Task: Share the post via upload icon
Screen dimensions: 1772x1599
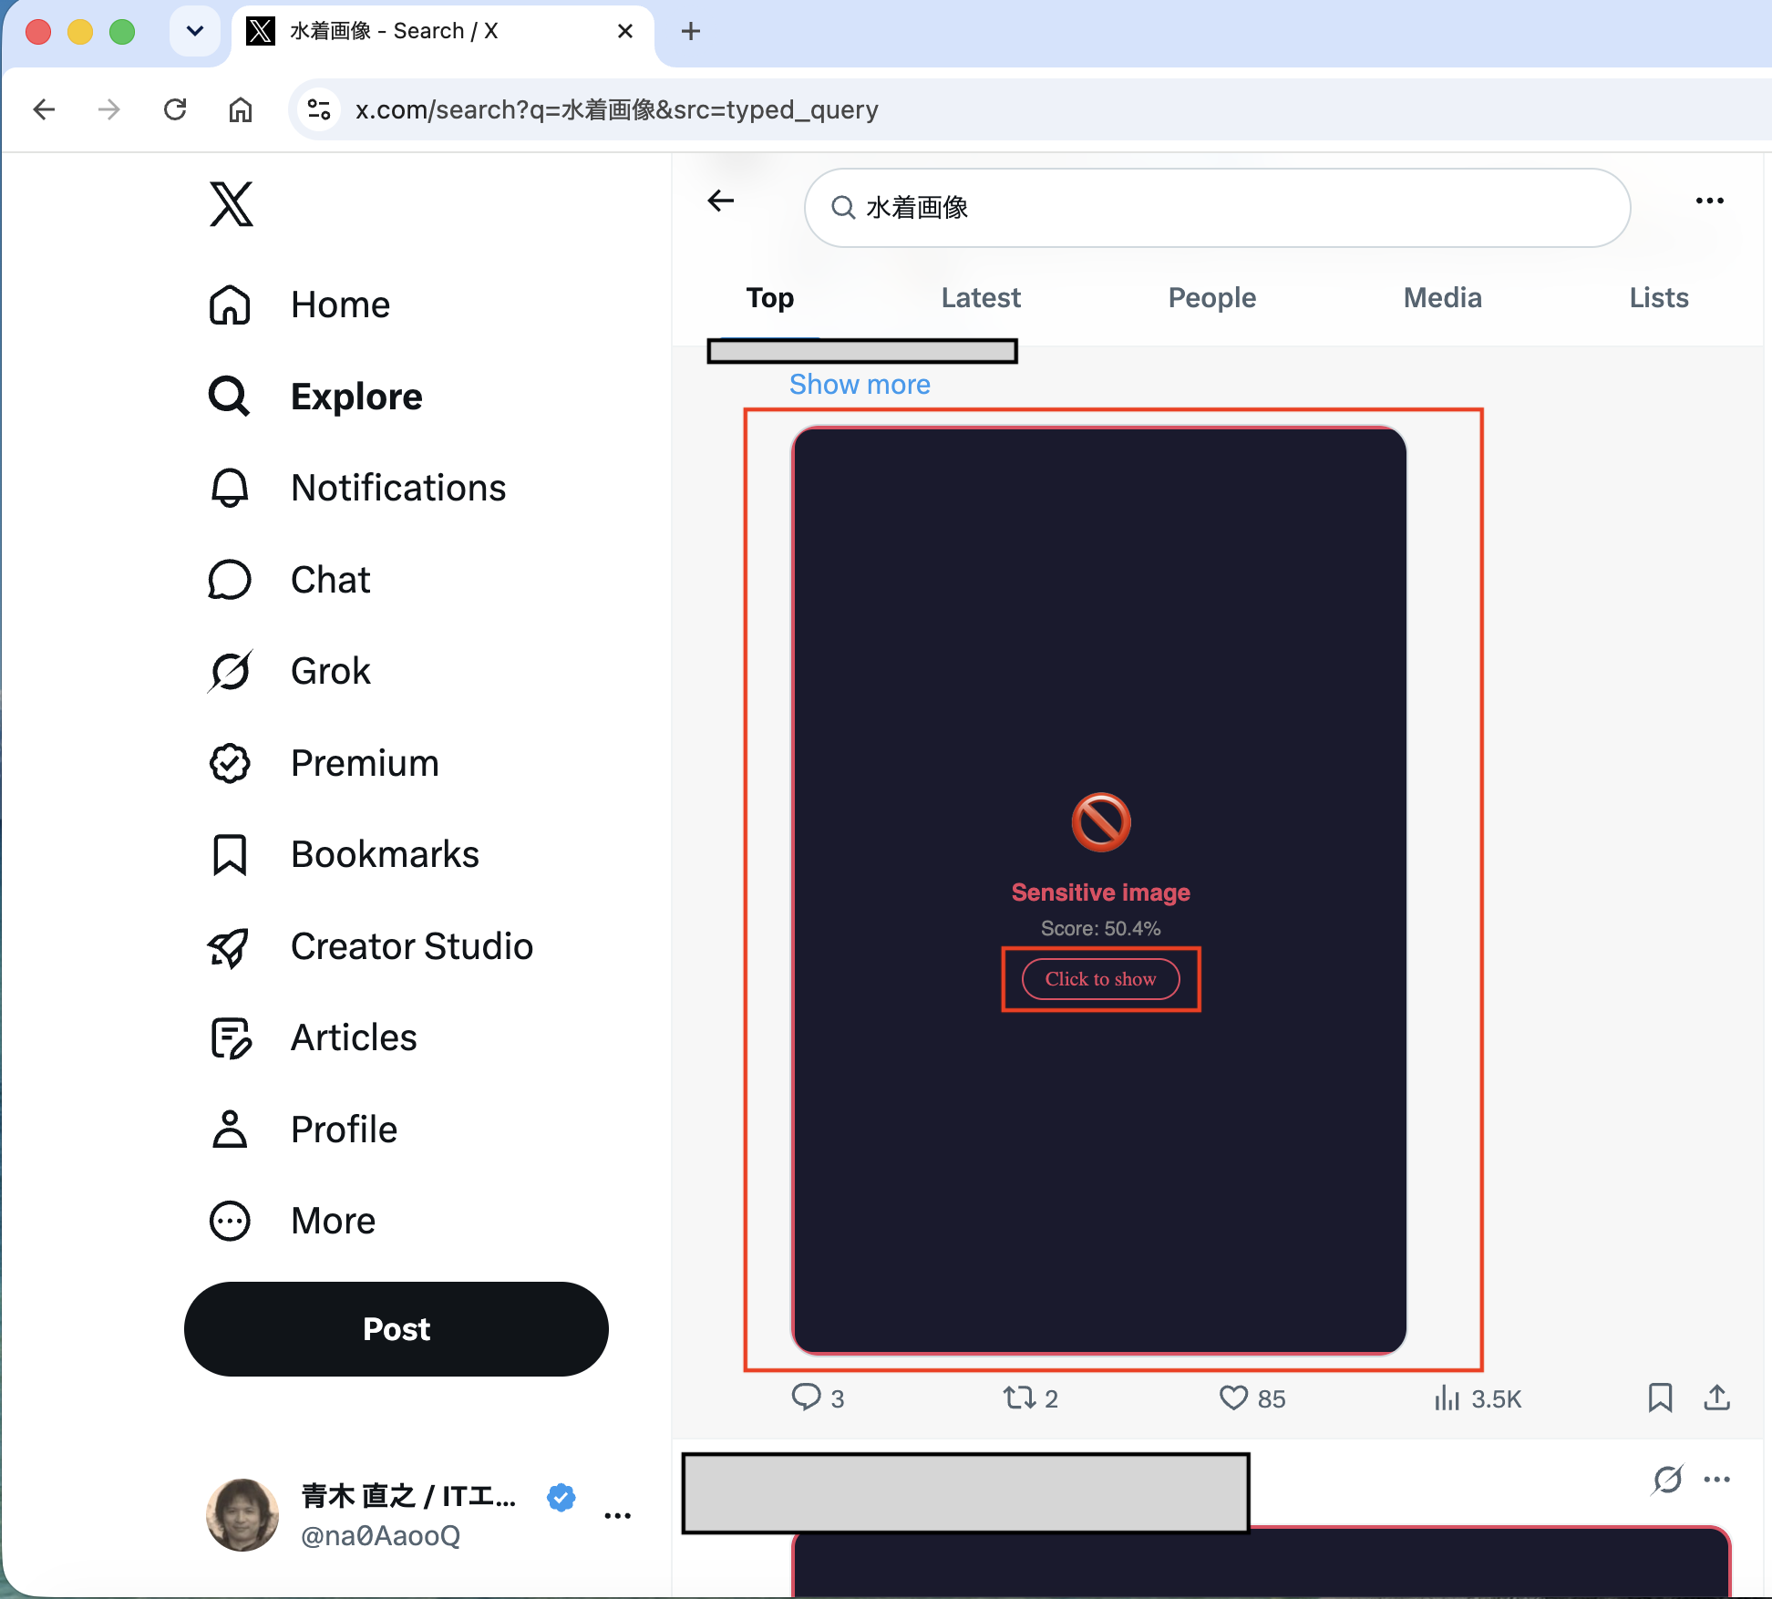Action: pyautogui.click(x=1716, y=1398)
